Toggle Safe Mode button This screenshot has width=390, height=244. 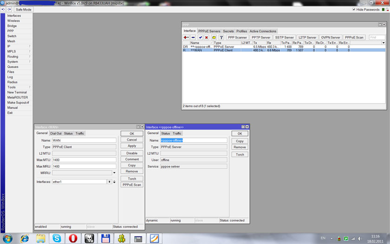coord(23,9)
